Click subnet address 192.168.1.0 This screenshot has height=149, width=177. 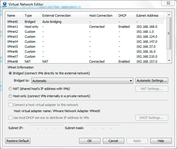[145, 32]
